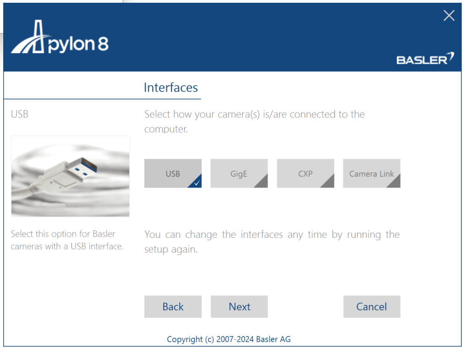
Task: Click the Basler AG copyright text
Action: click(x=228, y=339)
